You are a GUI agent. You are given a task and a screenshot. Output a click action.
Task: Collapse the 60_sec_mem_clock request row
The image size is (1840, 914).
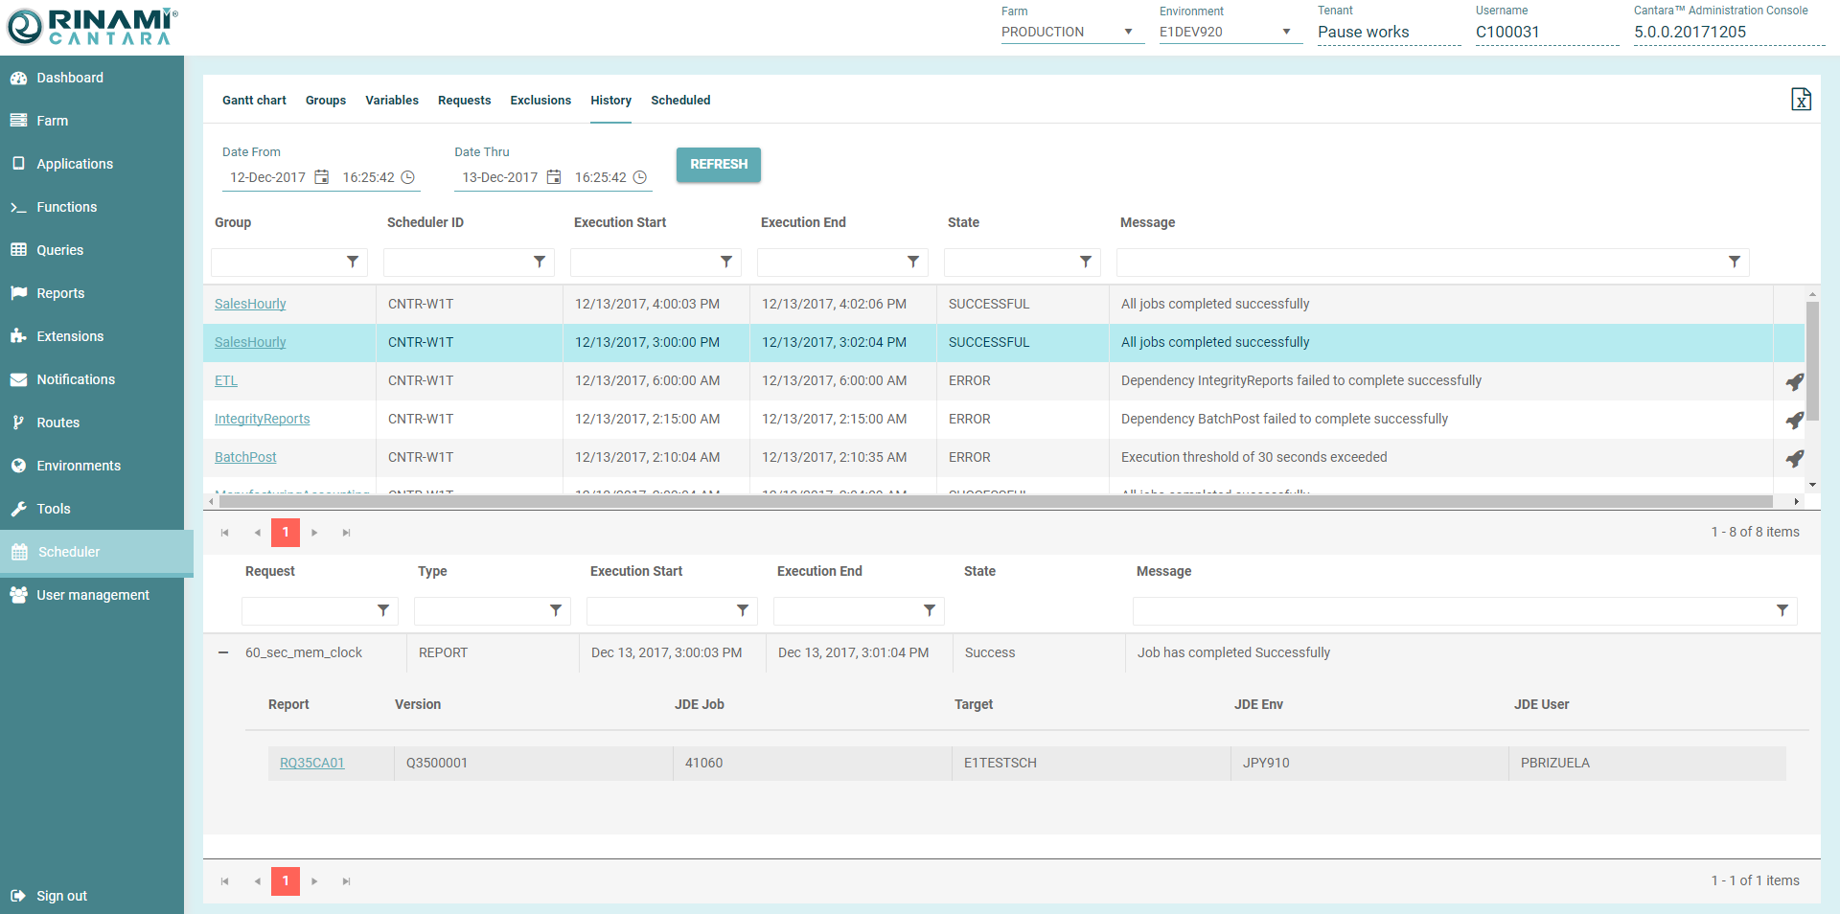click(223, 652)
